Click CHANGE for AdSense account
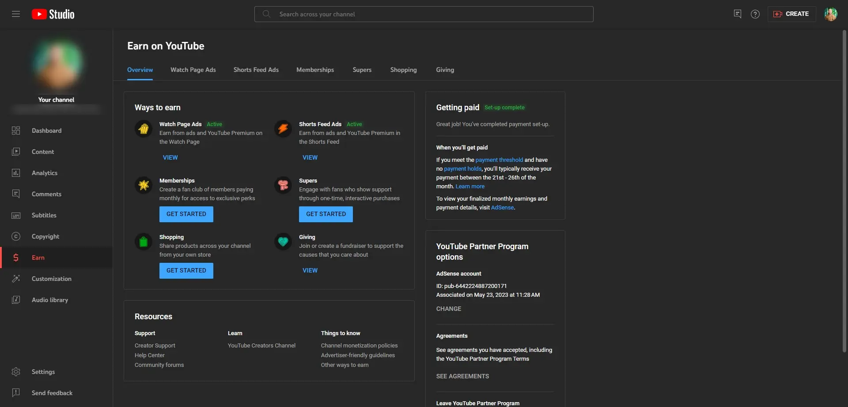Viewport: 848px width, 407px height. pyautogui.click(x=449, y=309)
